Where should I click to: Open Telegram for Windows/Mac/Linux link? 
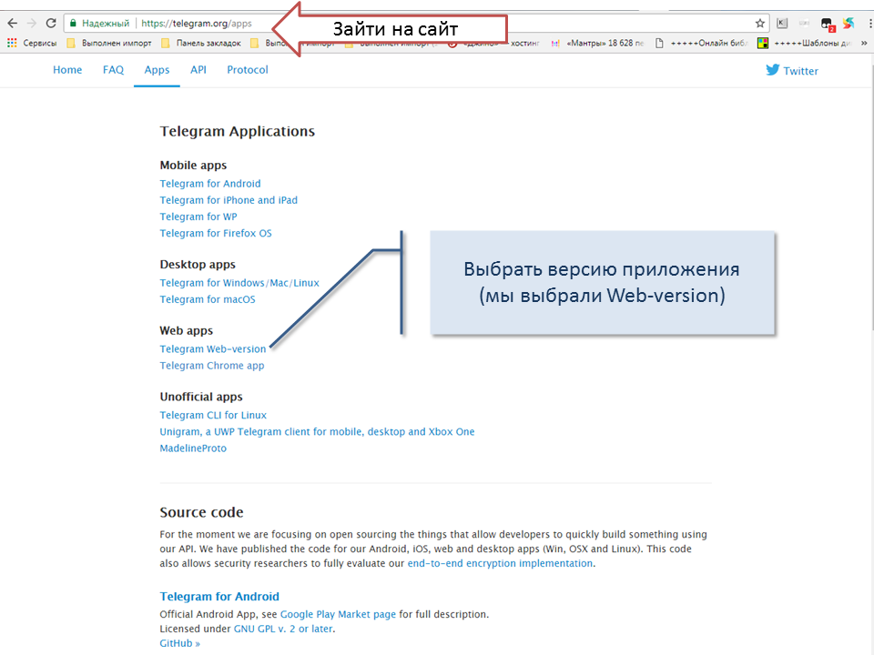pos(239,283)
